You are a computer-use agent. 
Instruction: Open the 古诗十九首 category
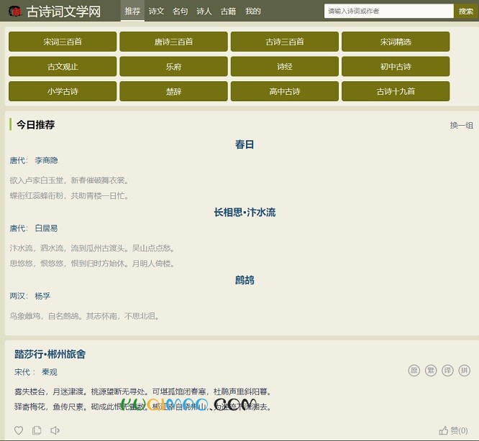pos(396,91)
